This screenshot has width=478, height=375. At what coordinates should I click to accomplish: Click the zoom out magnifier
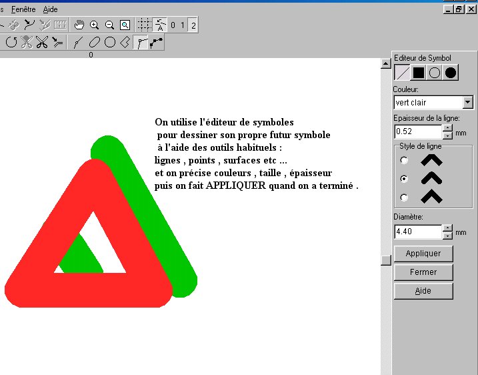pyautogui.click(x=109, y=25)
